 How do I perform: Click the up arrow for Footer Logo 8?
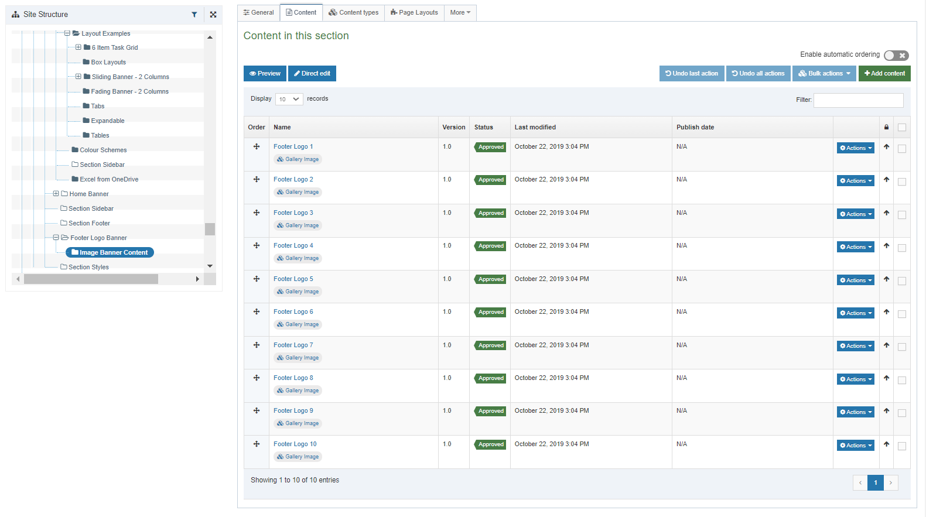pyautogui.click(x=886, y=378)
